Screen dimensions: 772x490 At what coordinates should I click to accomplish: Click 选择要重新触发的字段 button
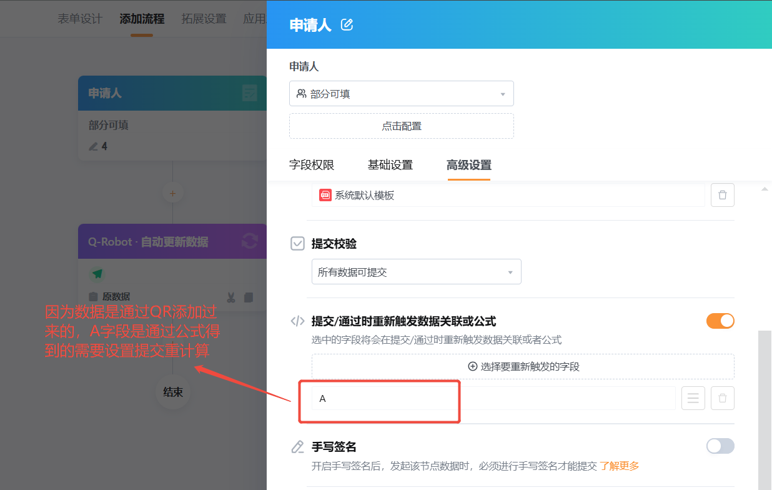[523, 366]
